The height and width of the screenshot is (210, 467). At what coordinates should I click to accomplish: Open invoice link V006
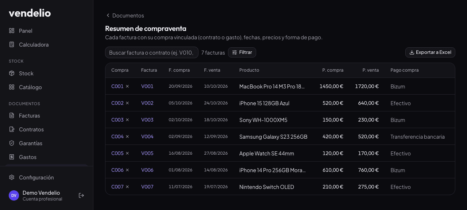point(147,170)
